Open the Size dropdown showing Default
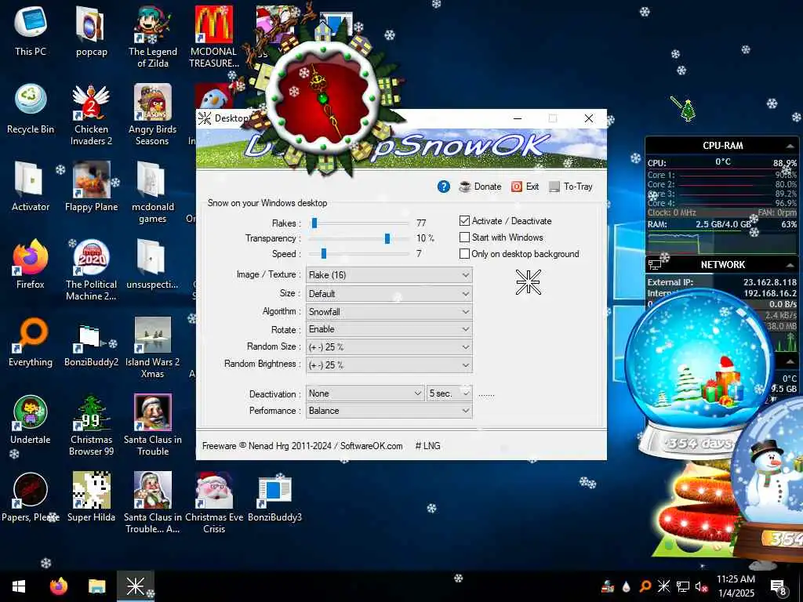The height and width of the screenshot is (602, 803). pos(389,294)
